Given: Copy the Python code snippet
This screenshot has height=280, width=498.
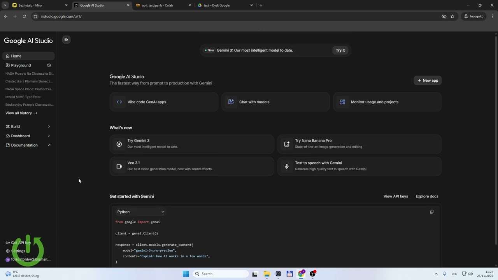Looking at the screenshot, I should [x=431, y=212].
